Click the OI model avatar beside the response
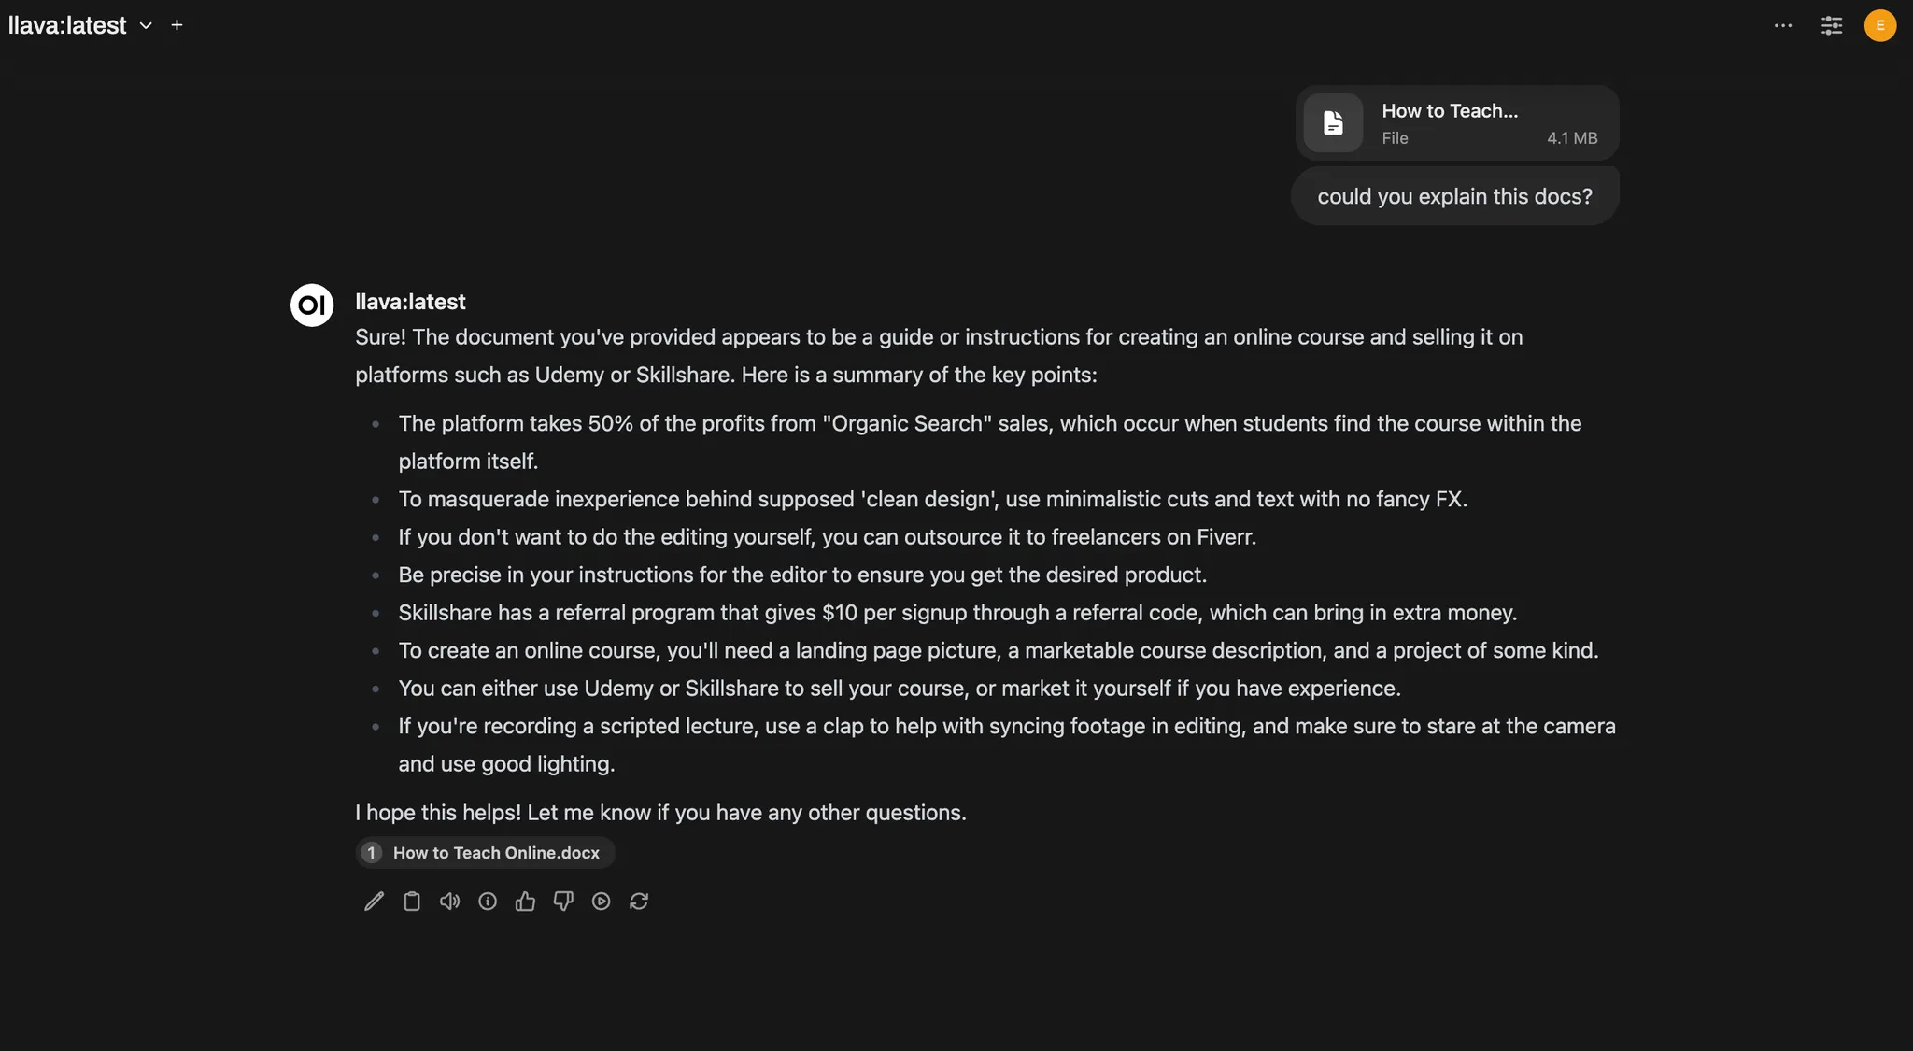Image resolution: width=1913 pixels, height=1051 pixels. coord(312,305)
